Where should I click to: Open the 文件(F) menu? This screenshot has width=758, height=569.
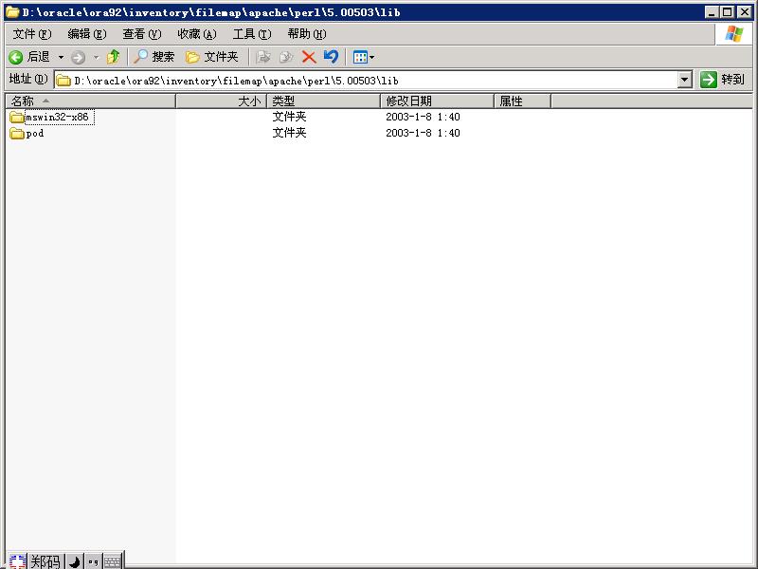[x=32, y=34]
